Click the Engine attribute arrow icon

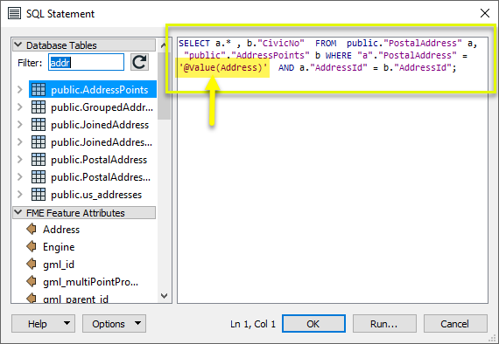click(x=32, y=246)
